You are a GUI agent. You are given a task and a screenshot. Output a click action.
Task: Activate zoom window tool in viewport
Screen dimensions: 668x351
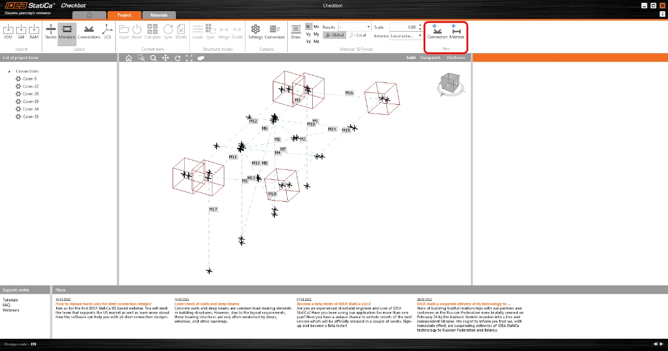(x=141, y=57)
